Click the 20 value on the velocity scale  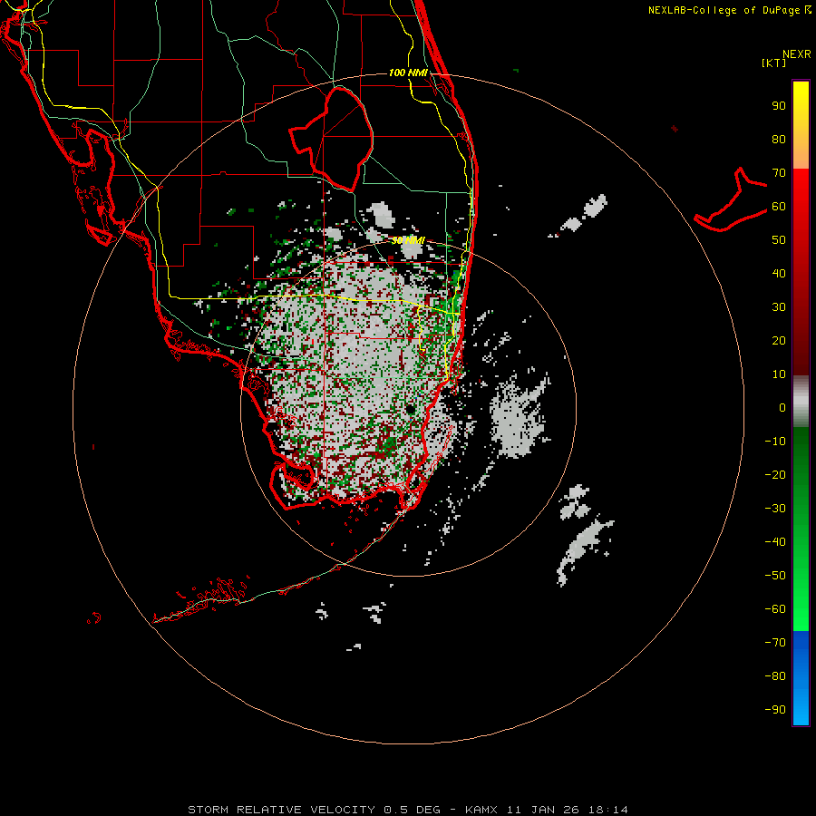(x=779, y=340)
